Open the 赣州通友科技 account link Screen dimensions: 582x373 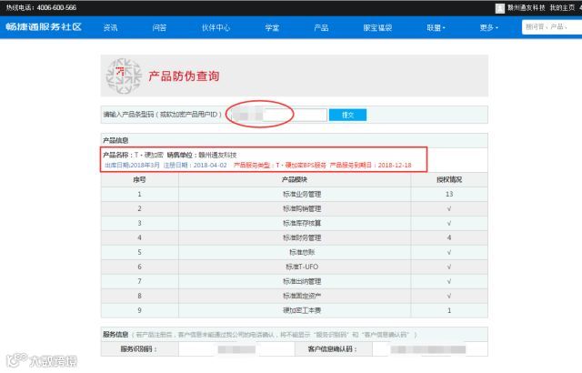527,8
